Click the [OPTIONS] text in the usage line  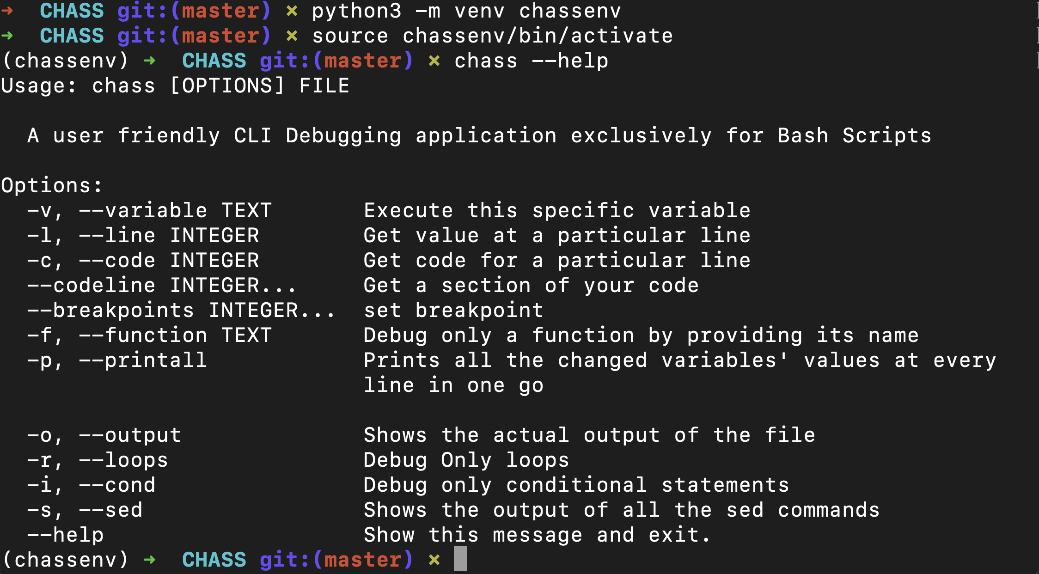(x=227, y=86)
